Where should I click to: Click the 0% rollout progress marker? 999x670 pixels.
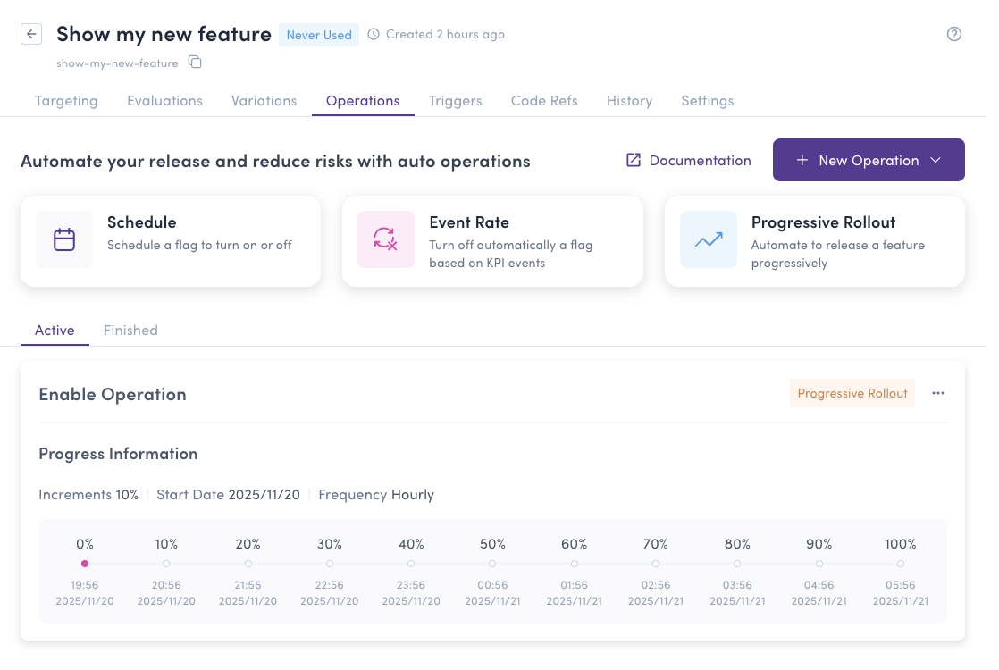85,564
